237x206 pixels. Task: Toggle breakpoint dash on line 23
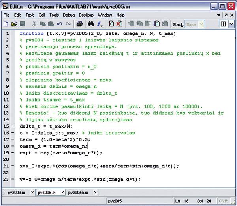click(13, 179)
